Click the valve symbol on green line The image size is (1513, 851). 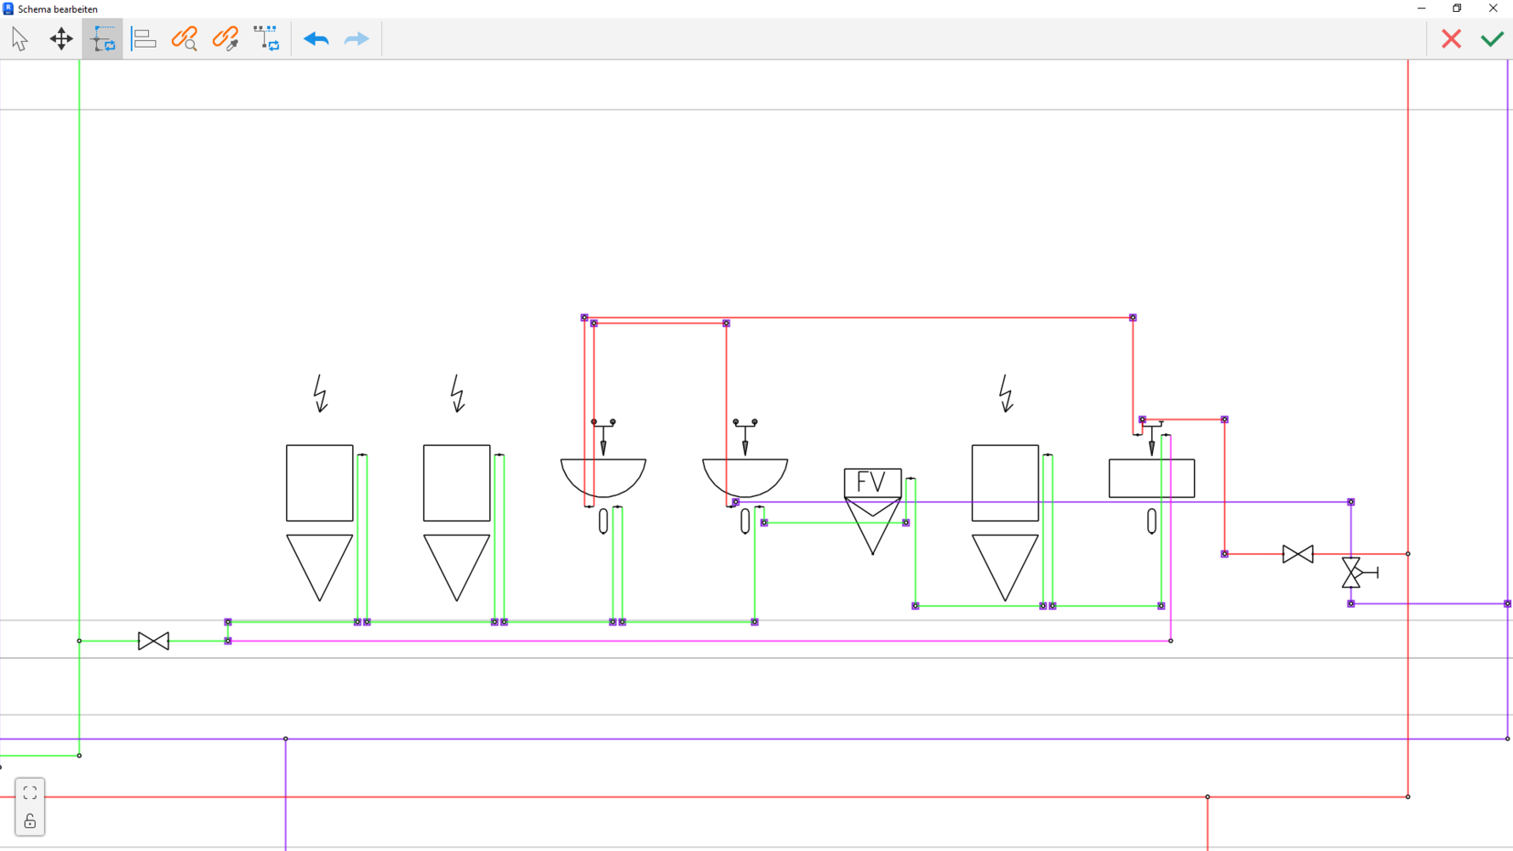pos(153,641)
